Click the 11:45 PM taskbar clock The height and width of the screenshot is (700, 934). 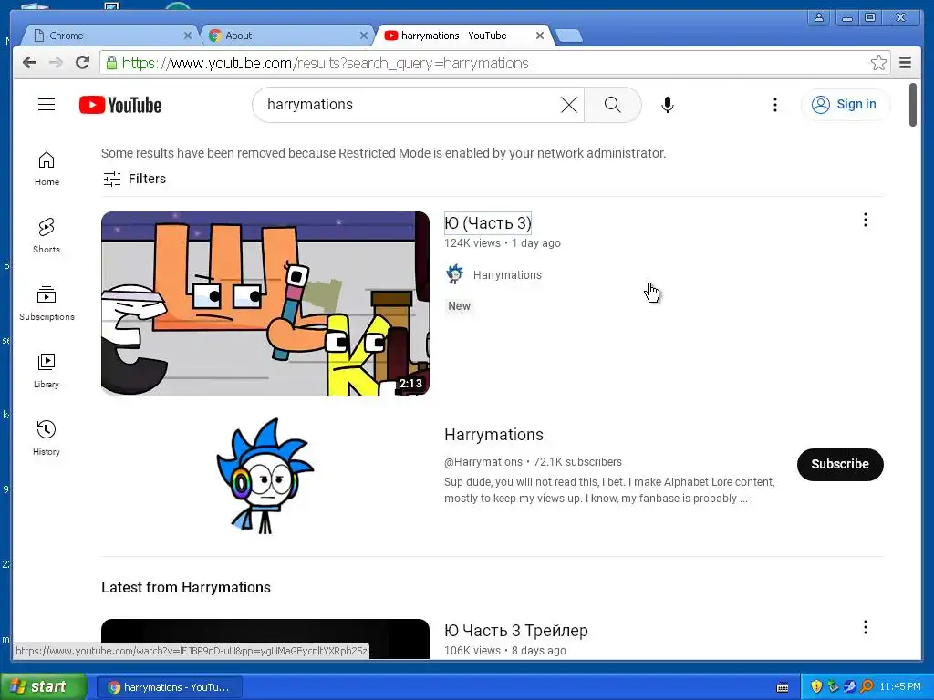coord(900,687)
